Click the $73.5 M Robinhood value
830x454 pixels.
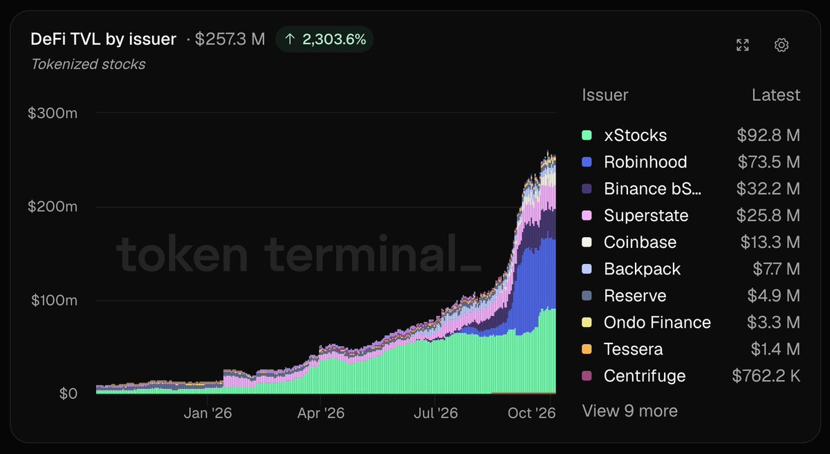(769, 162)
